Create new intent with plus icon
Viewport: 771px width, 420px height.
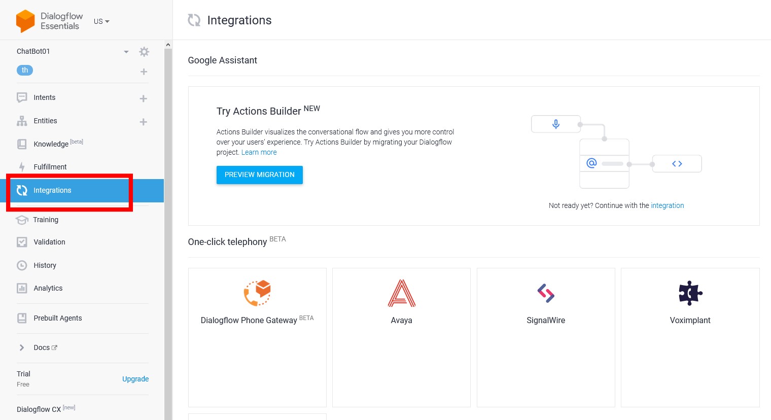point(144,98)
